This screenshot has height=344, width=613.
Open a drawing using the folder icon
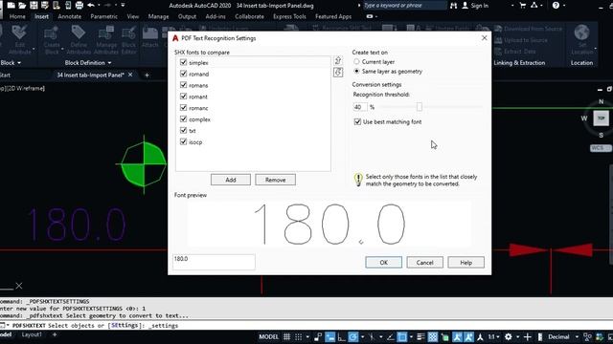point(22,5)
